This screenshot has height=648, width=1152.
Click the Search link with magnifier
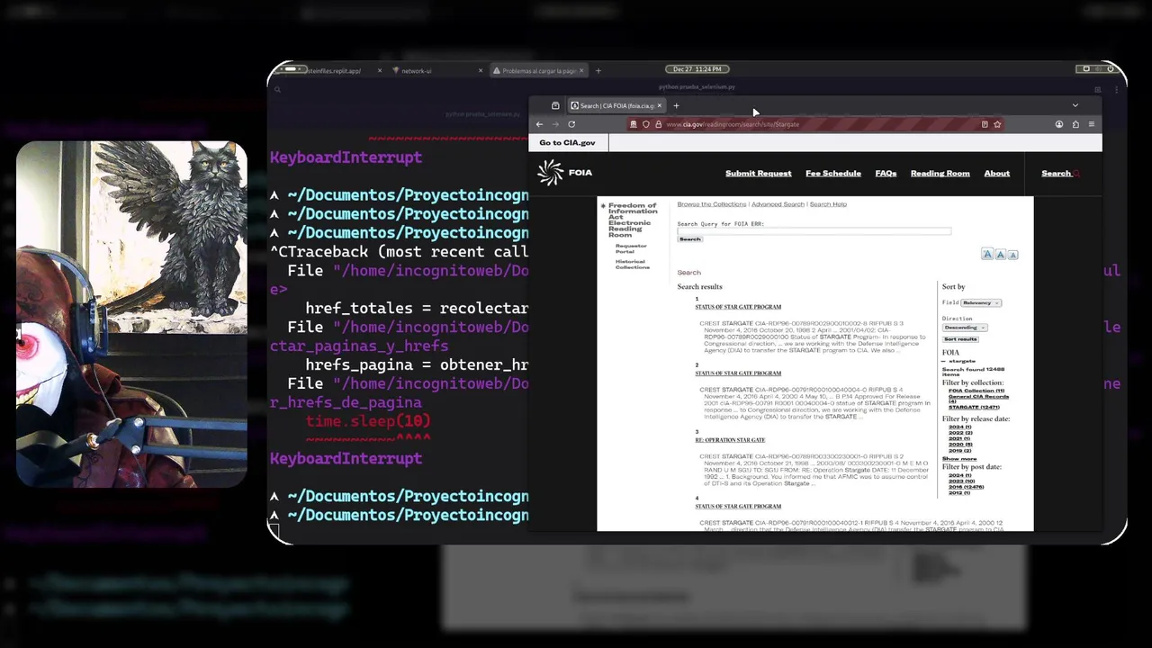coord(1059,173)
